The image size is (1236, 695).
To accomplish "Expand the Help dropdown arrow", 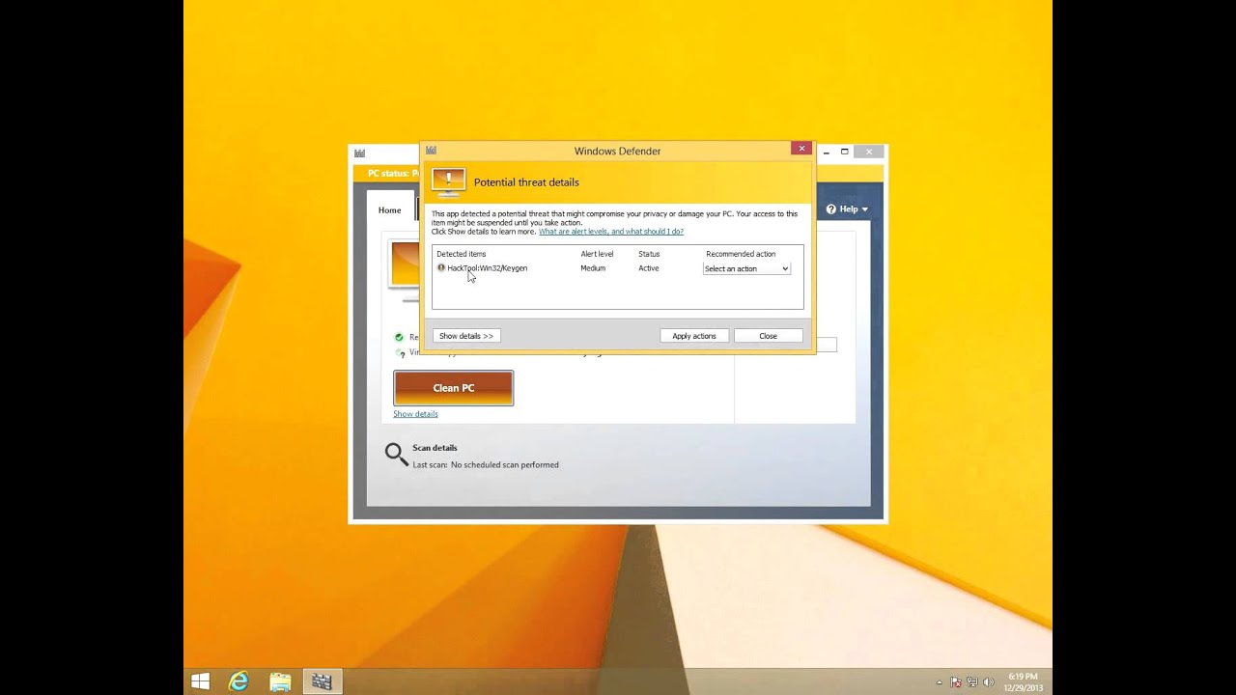I will (x=864, y=209).
